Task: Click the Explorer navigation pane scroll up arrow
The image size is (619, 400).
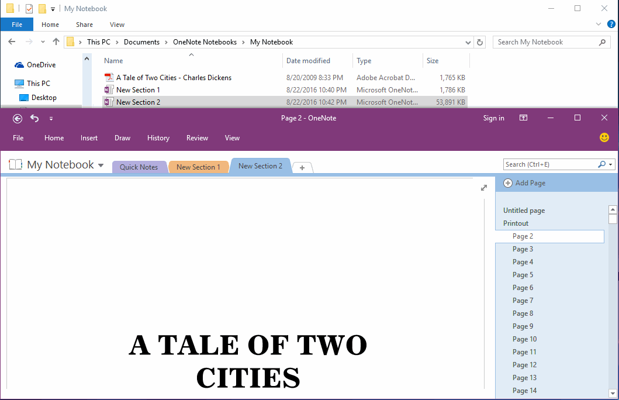Action: (87, 59)
